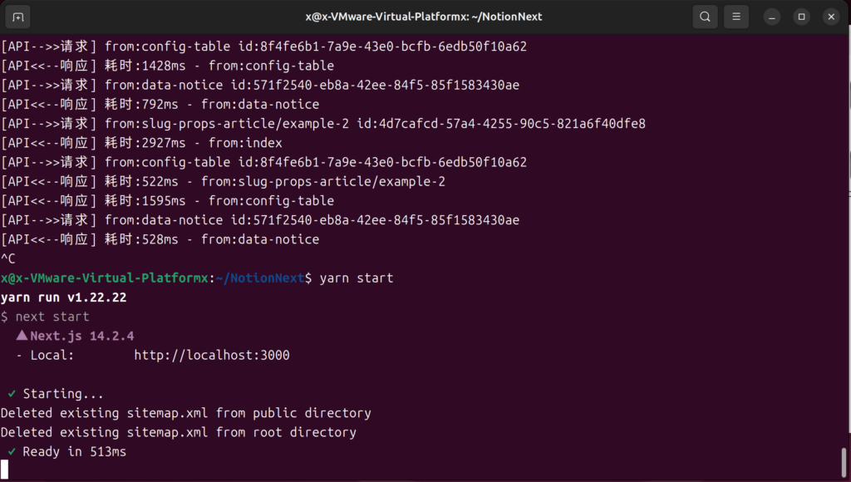Viewport: 851px width, 482px height.
Task: Click the ~/NotionNext path in the prompt
Action: 259,278
